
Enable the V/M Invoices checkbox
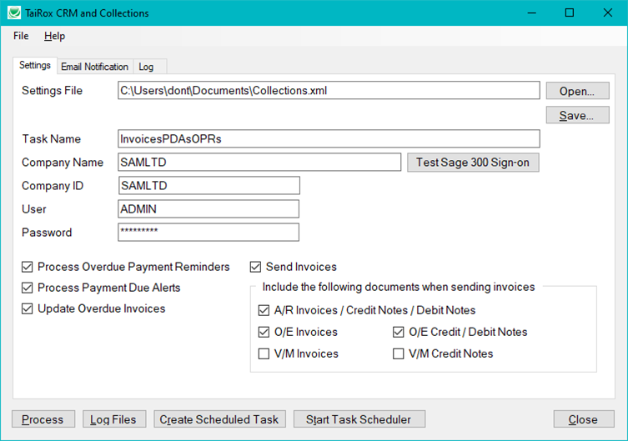[x=264, y=353]
